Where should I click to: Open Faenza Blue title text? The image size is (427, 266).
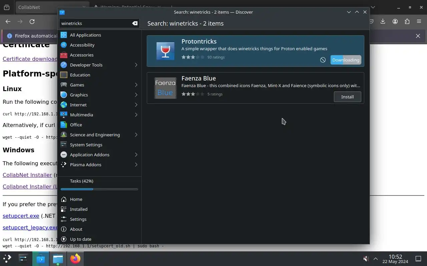[198, 78]
